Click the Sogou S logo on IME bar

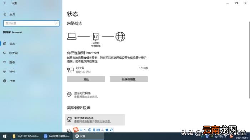point(76,130)
